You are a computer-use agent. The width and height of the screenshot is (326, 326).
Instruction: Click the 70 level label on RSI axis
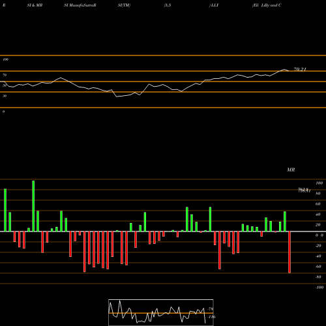click(5, 75)
